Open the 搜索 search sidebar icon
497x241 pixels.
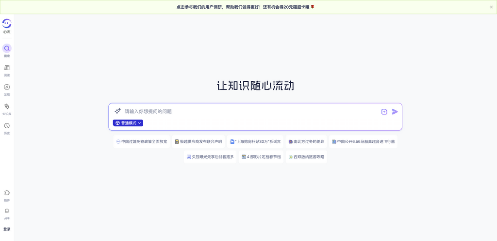coord(7,48)
